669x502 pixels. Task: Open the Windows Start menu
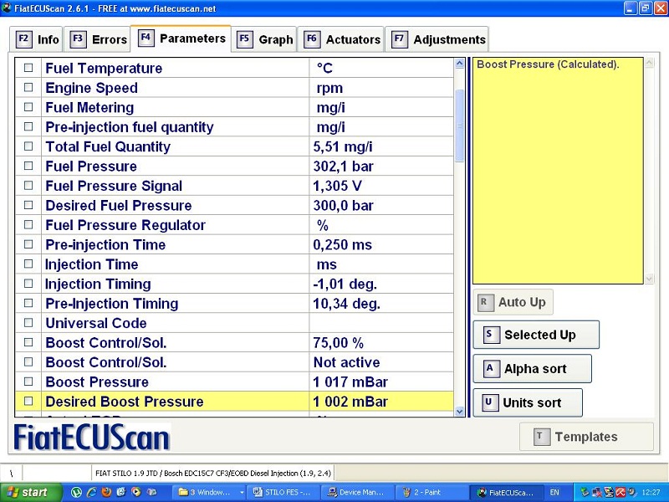pos(25,492)
